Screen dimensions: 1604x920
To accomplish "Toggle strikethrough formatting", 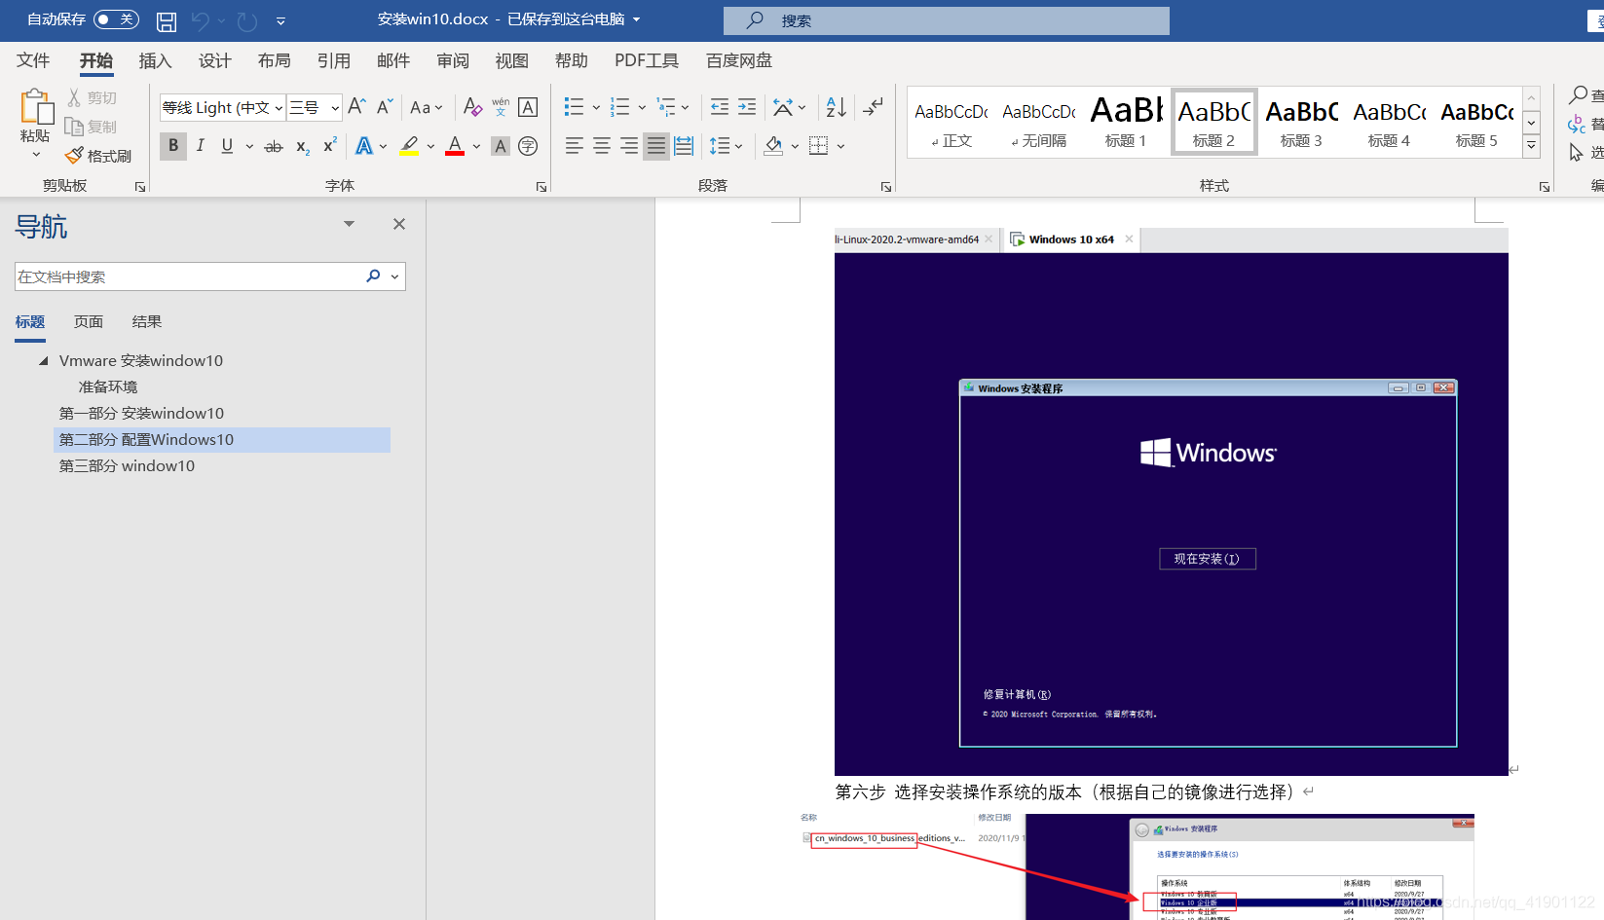I will pyautogui.click(x=274, y=146).
